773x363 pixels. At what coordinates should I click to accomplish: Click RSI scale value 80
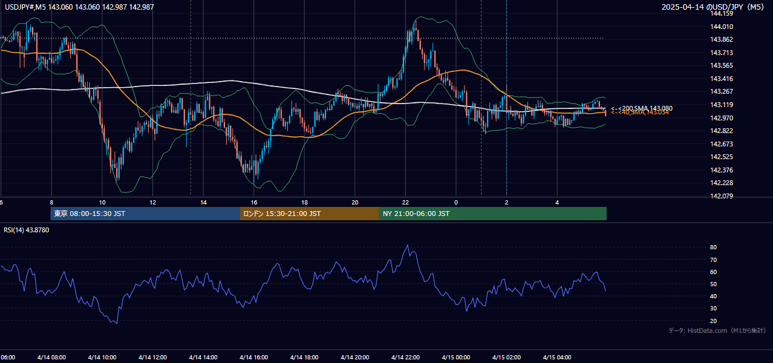[x=714, y=247]
